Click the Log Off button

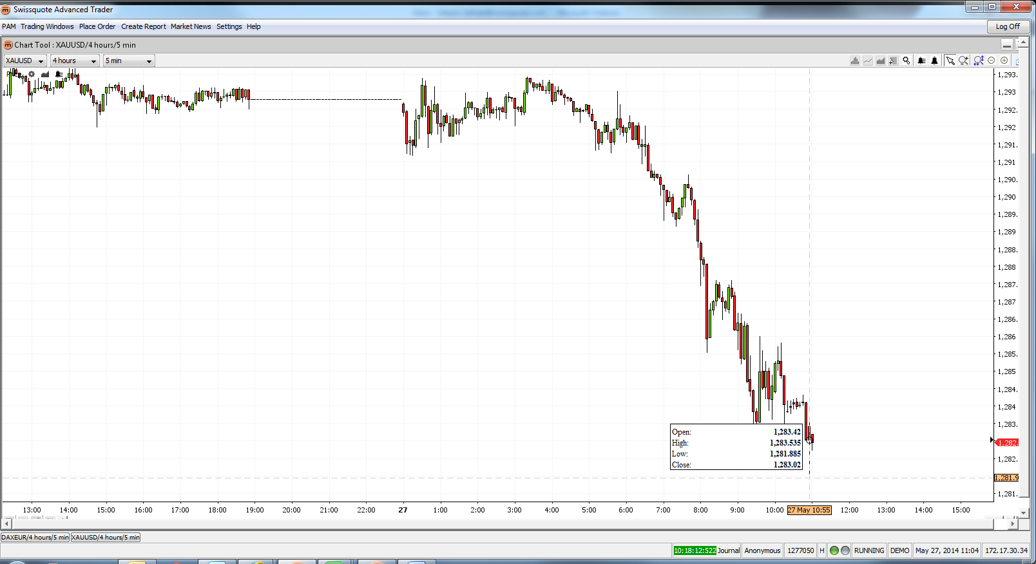[x=1008, y=26]
